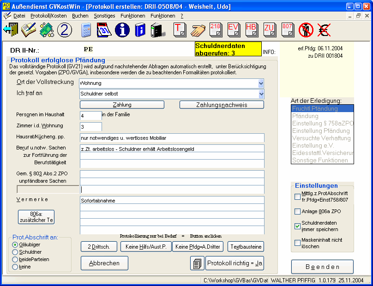This screenshot has width=373, height=286.
Task: Click the HB document toolbar icon
Action: coord(252,30)
